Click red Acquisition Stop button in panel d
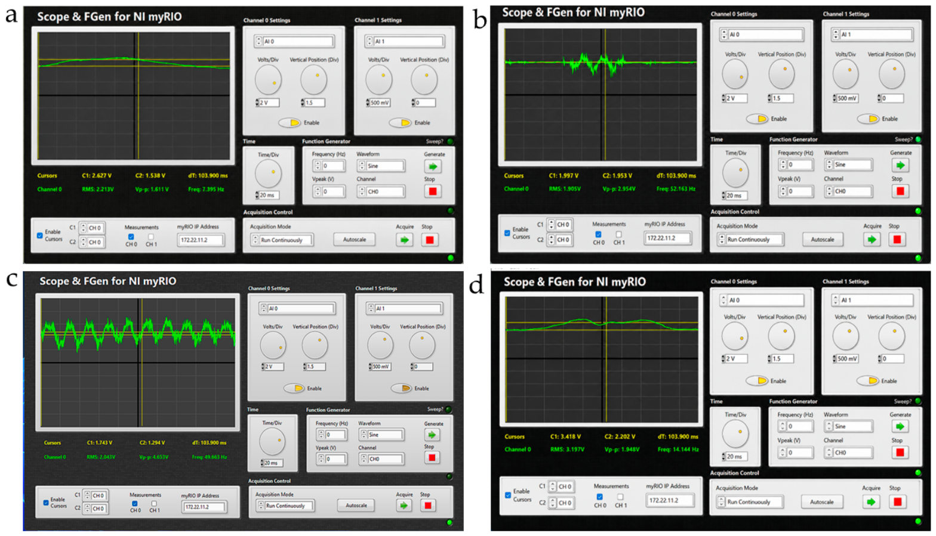Image resolution: width=936 pixels, height=536 pixels. tap(897, 501)
